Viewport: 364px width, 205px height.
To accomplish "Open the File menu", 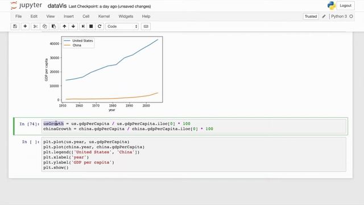I will point(18,17).
